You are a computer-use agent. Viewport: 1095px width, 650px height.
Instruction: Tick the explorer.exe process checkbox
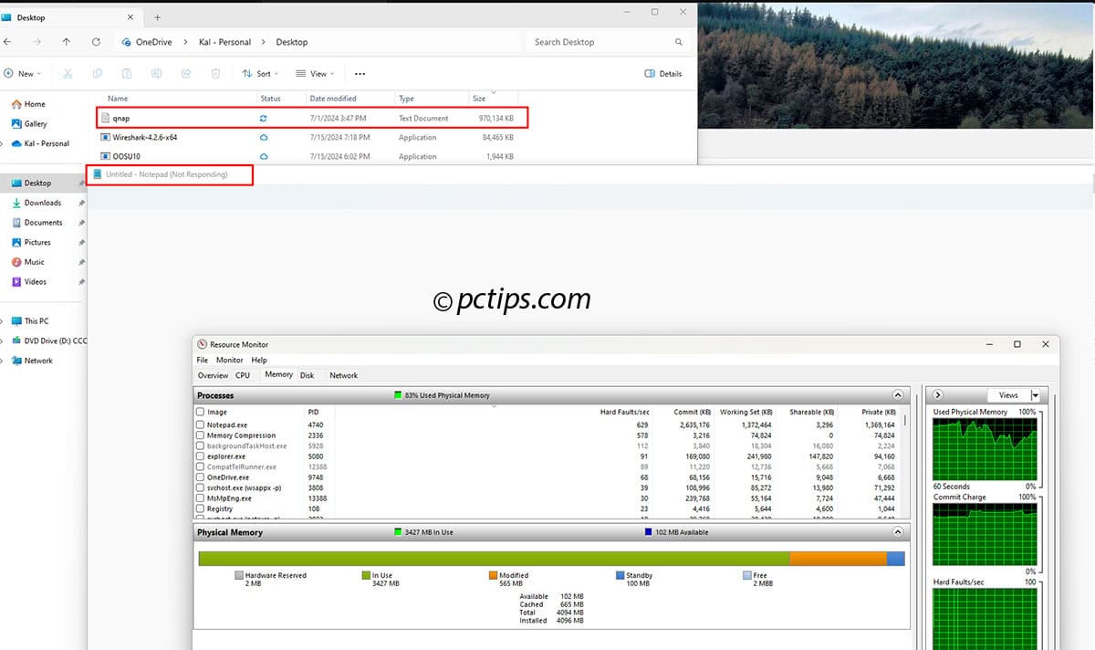(x=201, y=456)
